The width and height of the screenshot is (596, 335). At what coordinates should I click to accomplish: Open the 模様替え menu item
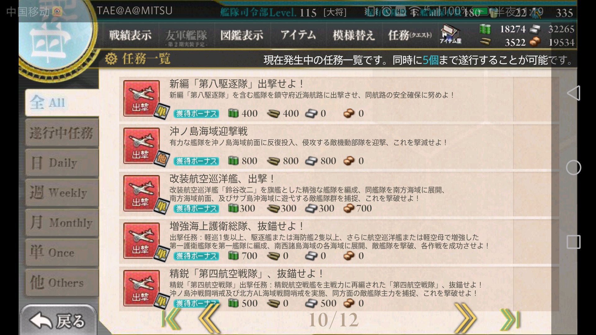(x=354, y=35)
